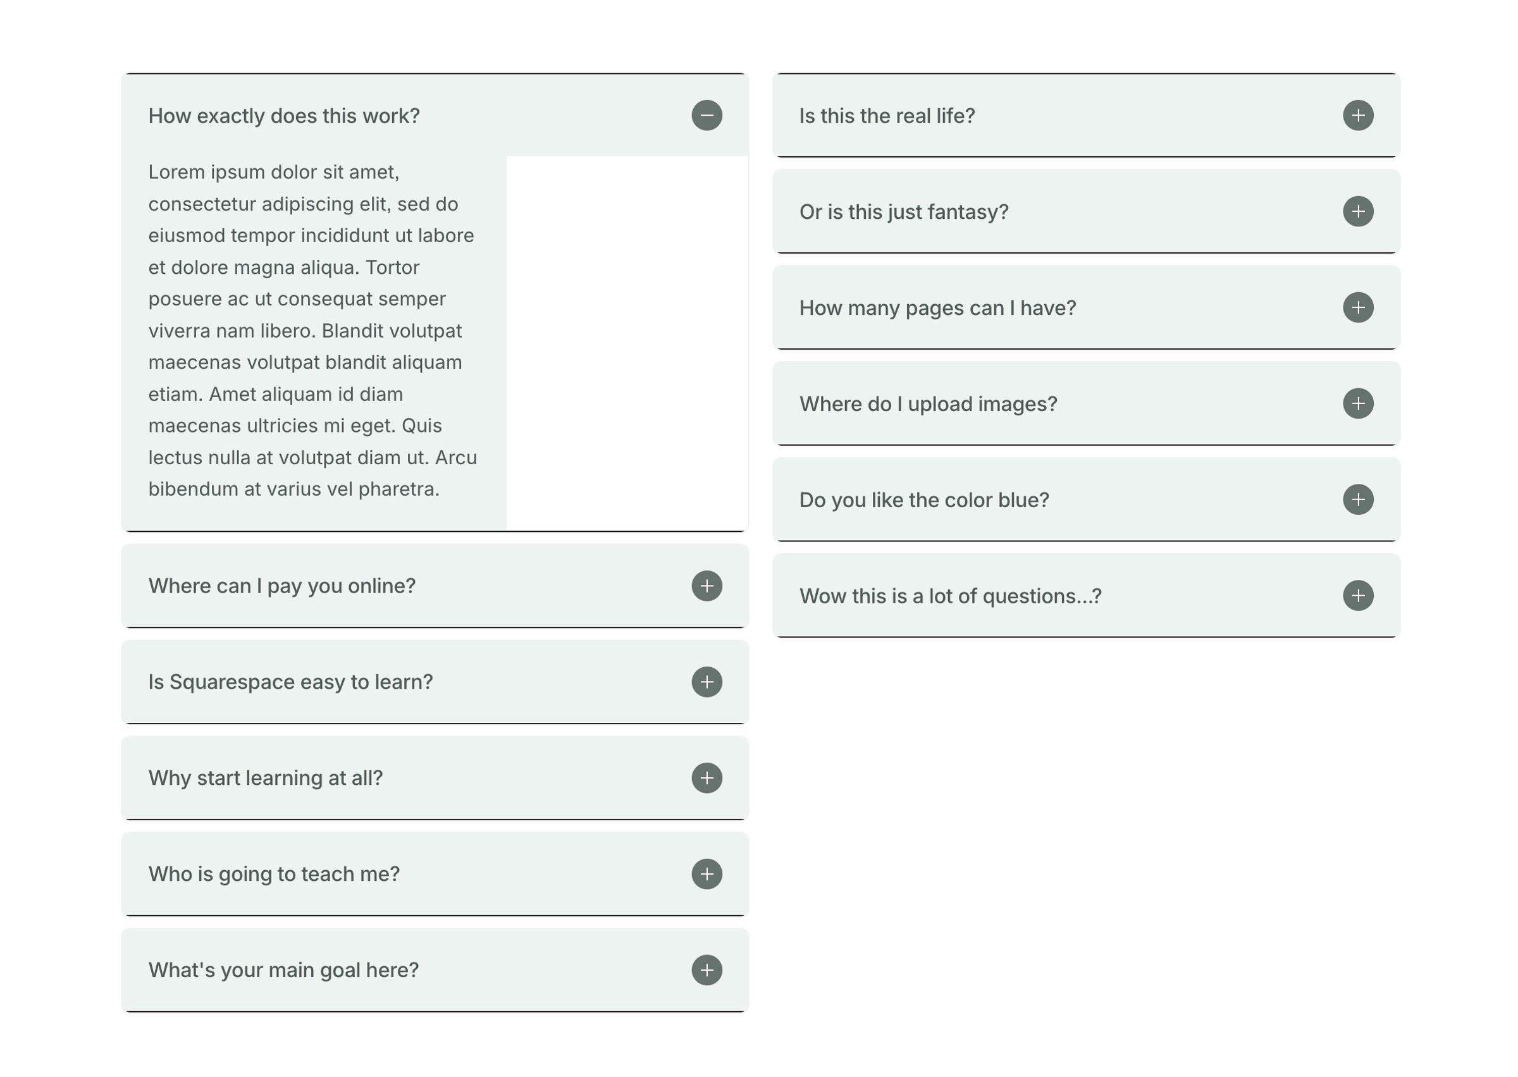Screen dimensions: 1518x1077
Task: Click plus icon for 'Where do I upload images?'
Action: point(1358,404)
